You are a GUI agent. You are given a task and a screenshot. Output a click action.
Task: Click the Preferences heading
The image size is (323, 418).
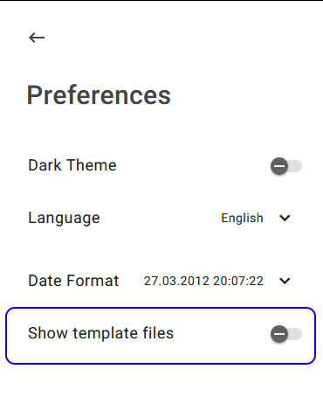click(99, 95)
